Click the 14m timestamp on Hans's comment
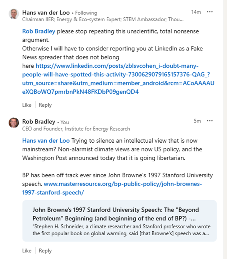 pos(196,12)
